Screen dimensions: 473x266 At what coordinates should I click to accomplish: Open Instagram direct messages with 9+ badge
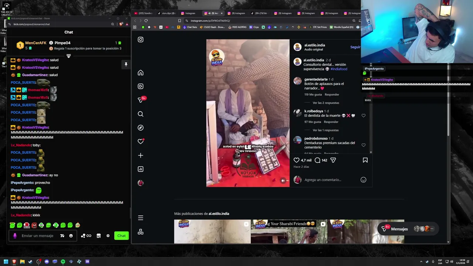[140, 100]
